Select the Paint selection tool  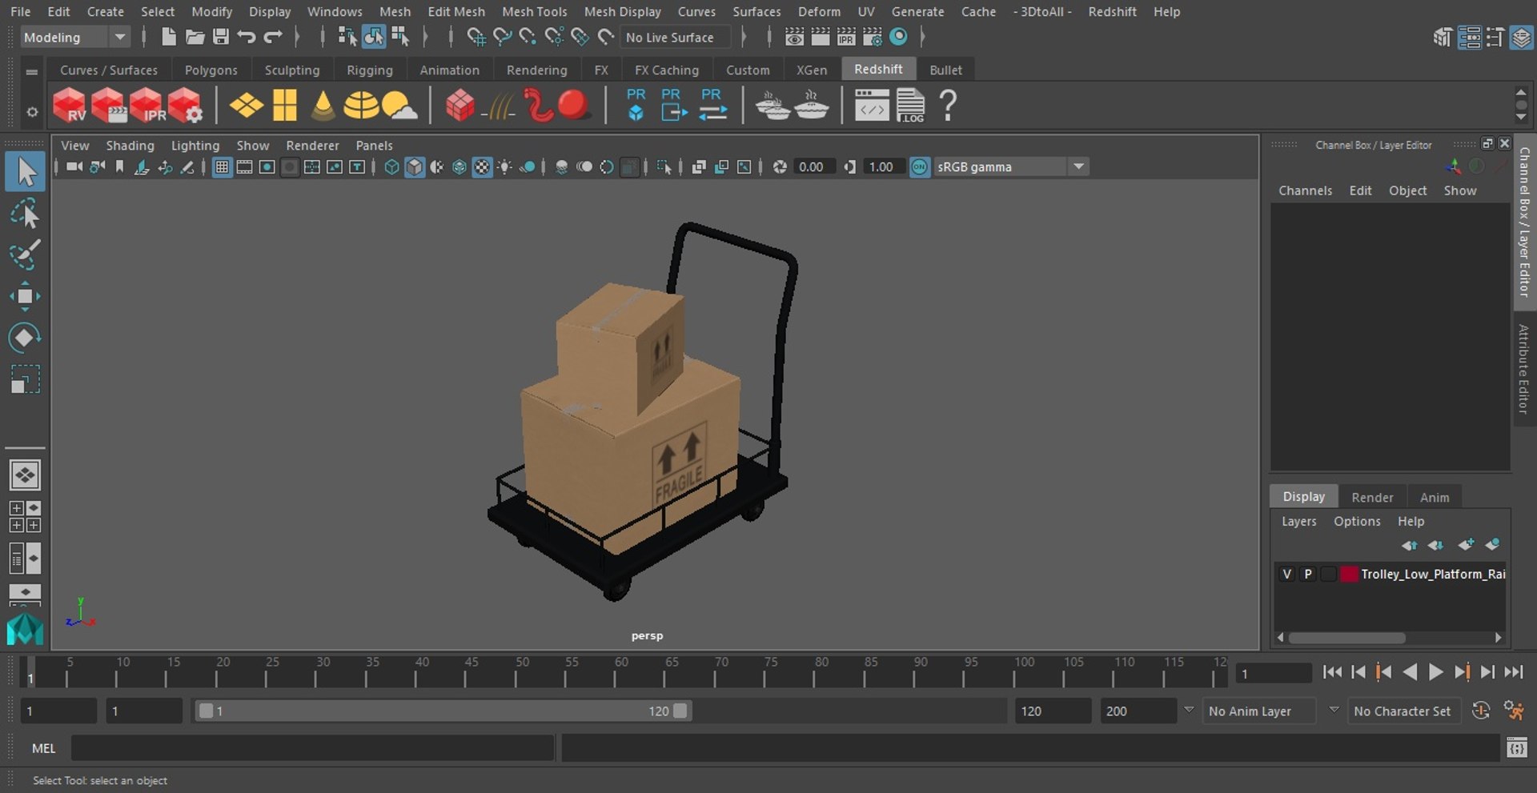(25, 254)
